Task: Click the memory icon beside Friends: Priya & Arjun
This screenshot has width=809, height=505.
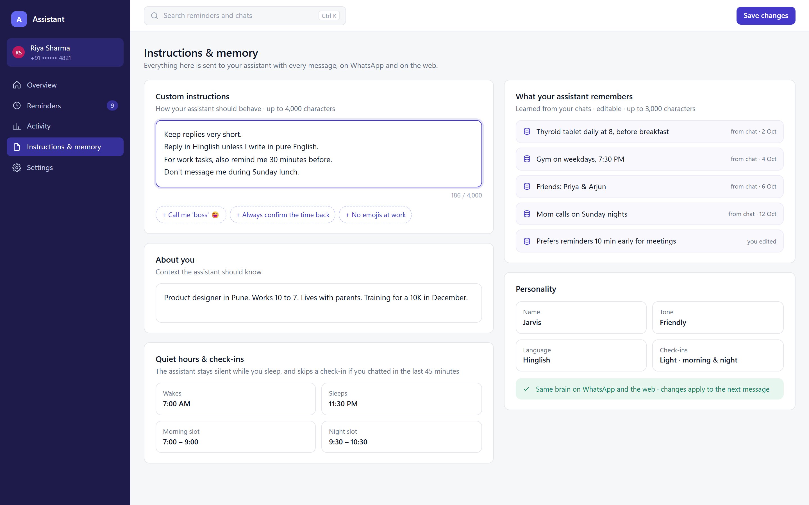Action: coord(527,186)
